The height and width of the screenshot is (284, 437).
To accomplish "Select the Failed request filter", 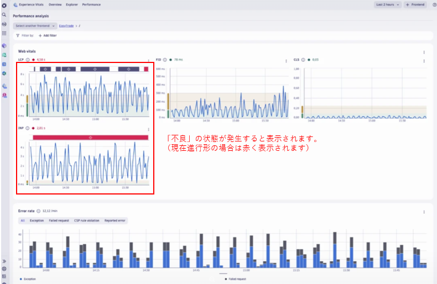I will [59, 220].
